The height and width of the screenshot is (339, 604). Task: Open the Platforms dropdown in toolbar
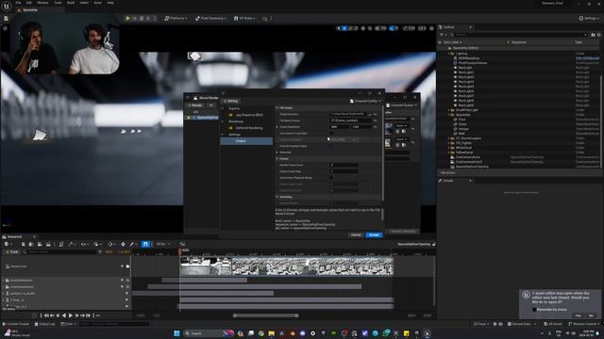click(176, 18)
